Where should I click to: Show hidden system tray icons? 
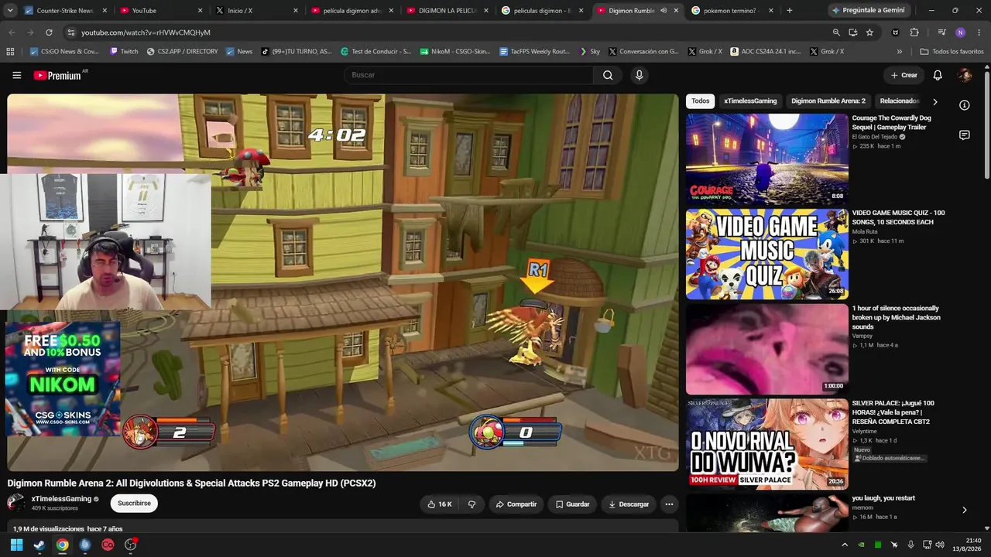tap(845, 545)
